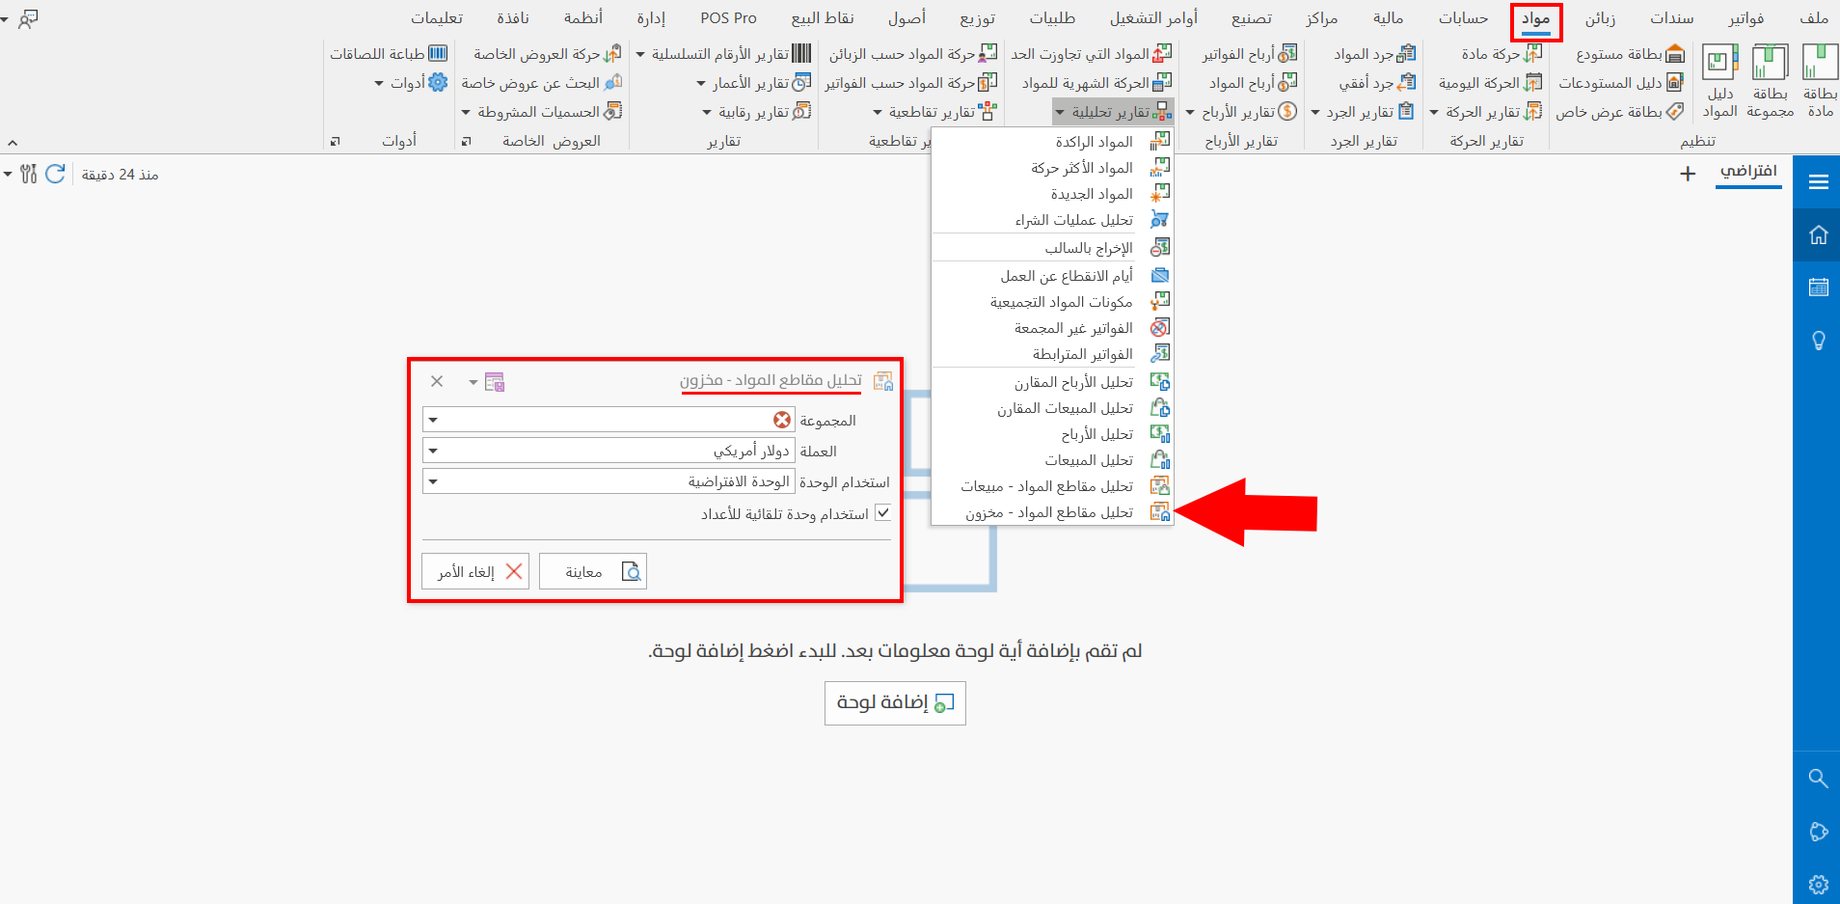
Task: Open أرباح المواد report
Action: [x=1254, y=83]
